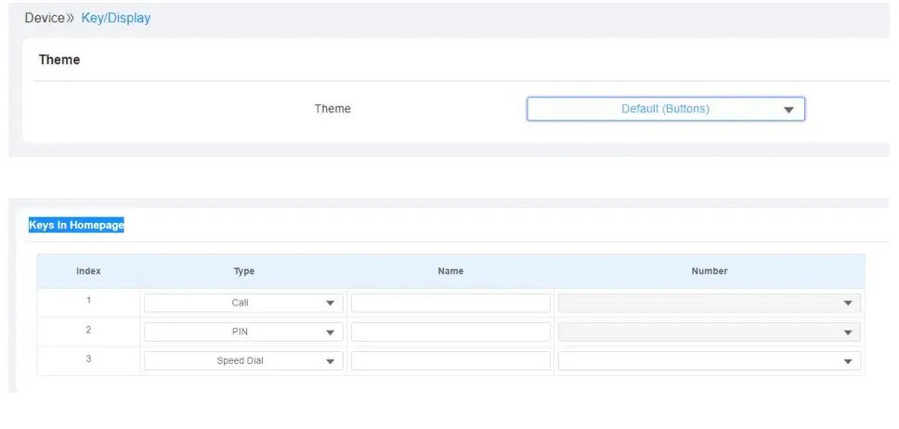Open the Call type dropdown in row 1
The width and height of the screenshot is (899, 429).
click(x=243, y=303)
